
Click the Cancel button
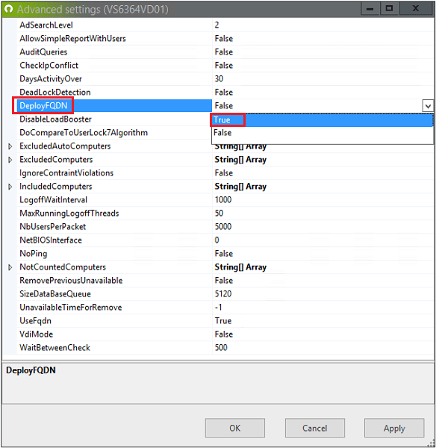tap(315, 428)
